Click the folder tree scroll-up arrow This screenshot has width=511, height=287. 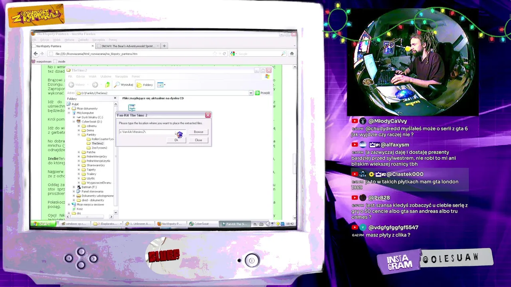tap(116, 104)
